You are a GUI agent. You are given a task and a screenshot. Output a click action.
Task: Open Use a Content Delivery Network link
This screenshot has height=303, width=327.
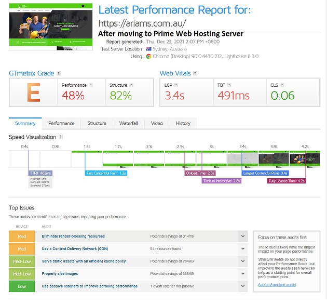[x=75, y=249]
